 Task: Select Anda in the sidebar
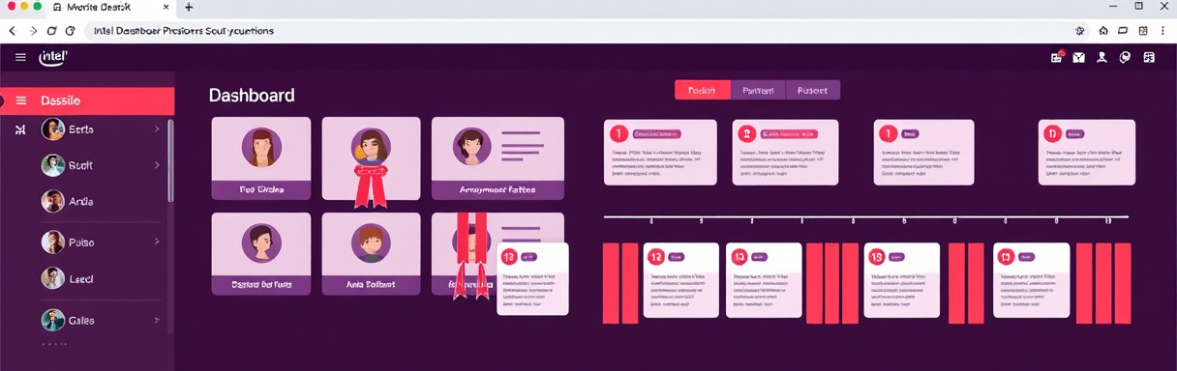pyautogui.click(x=80, y=202)
